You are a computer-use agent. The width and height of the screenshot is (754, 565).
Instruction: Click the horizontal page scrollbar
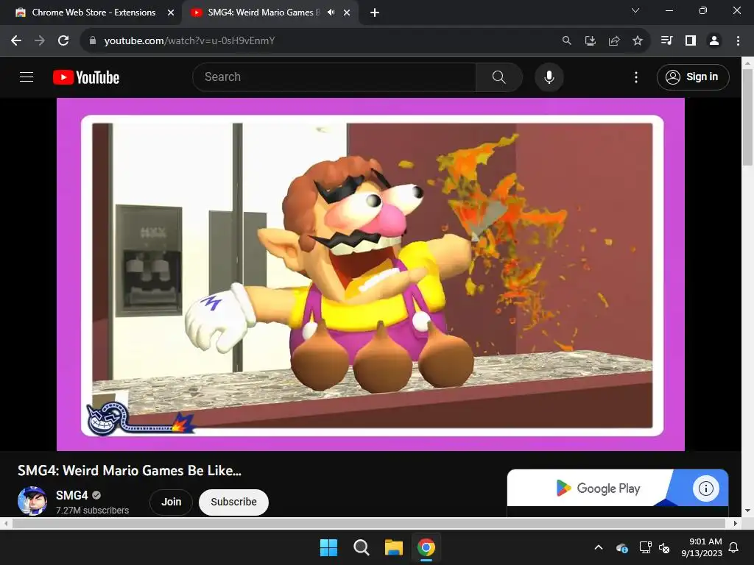pyautogui.click(x=368, y=524)
